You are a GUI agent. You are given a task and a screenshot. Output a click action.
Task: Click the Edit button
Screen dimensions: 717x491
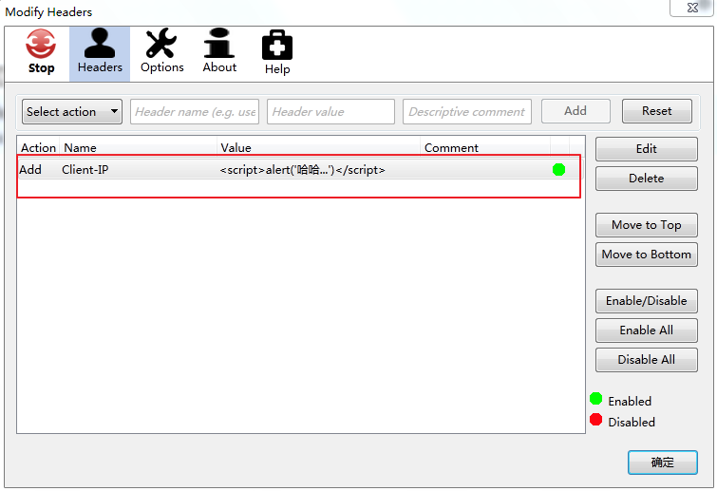(646, 149)
